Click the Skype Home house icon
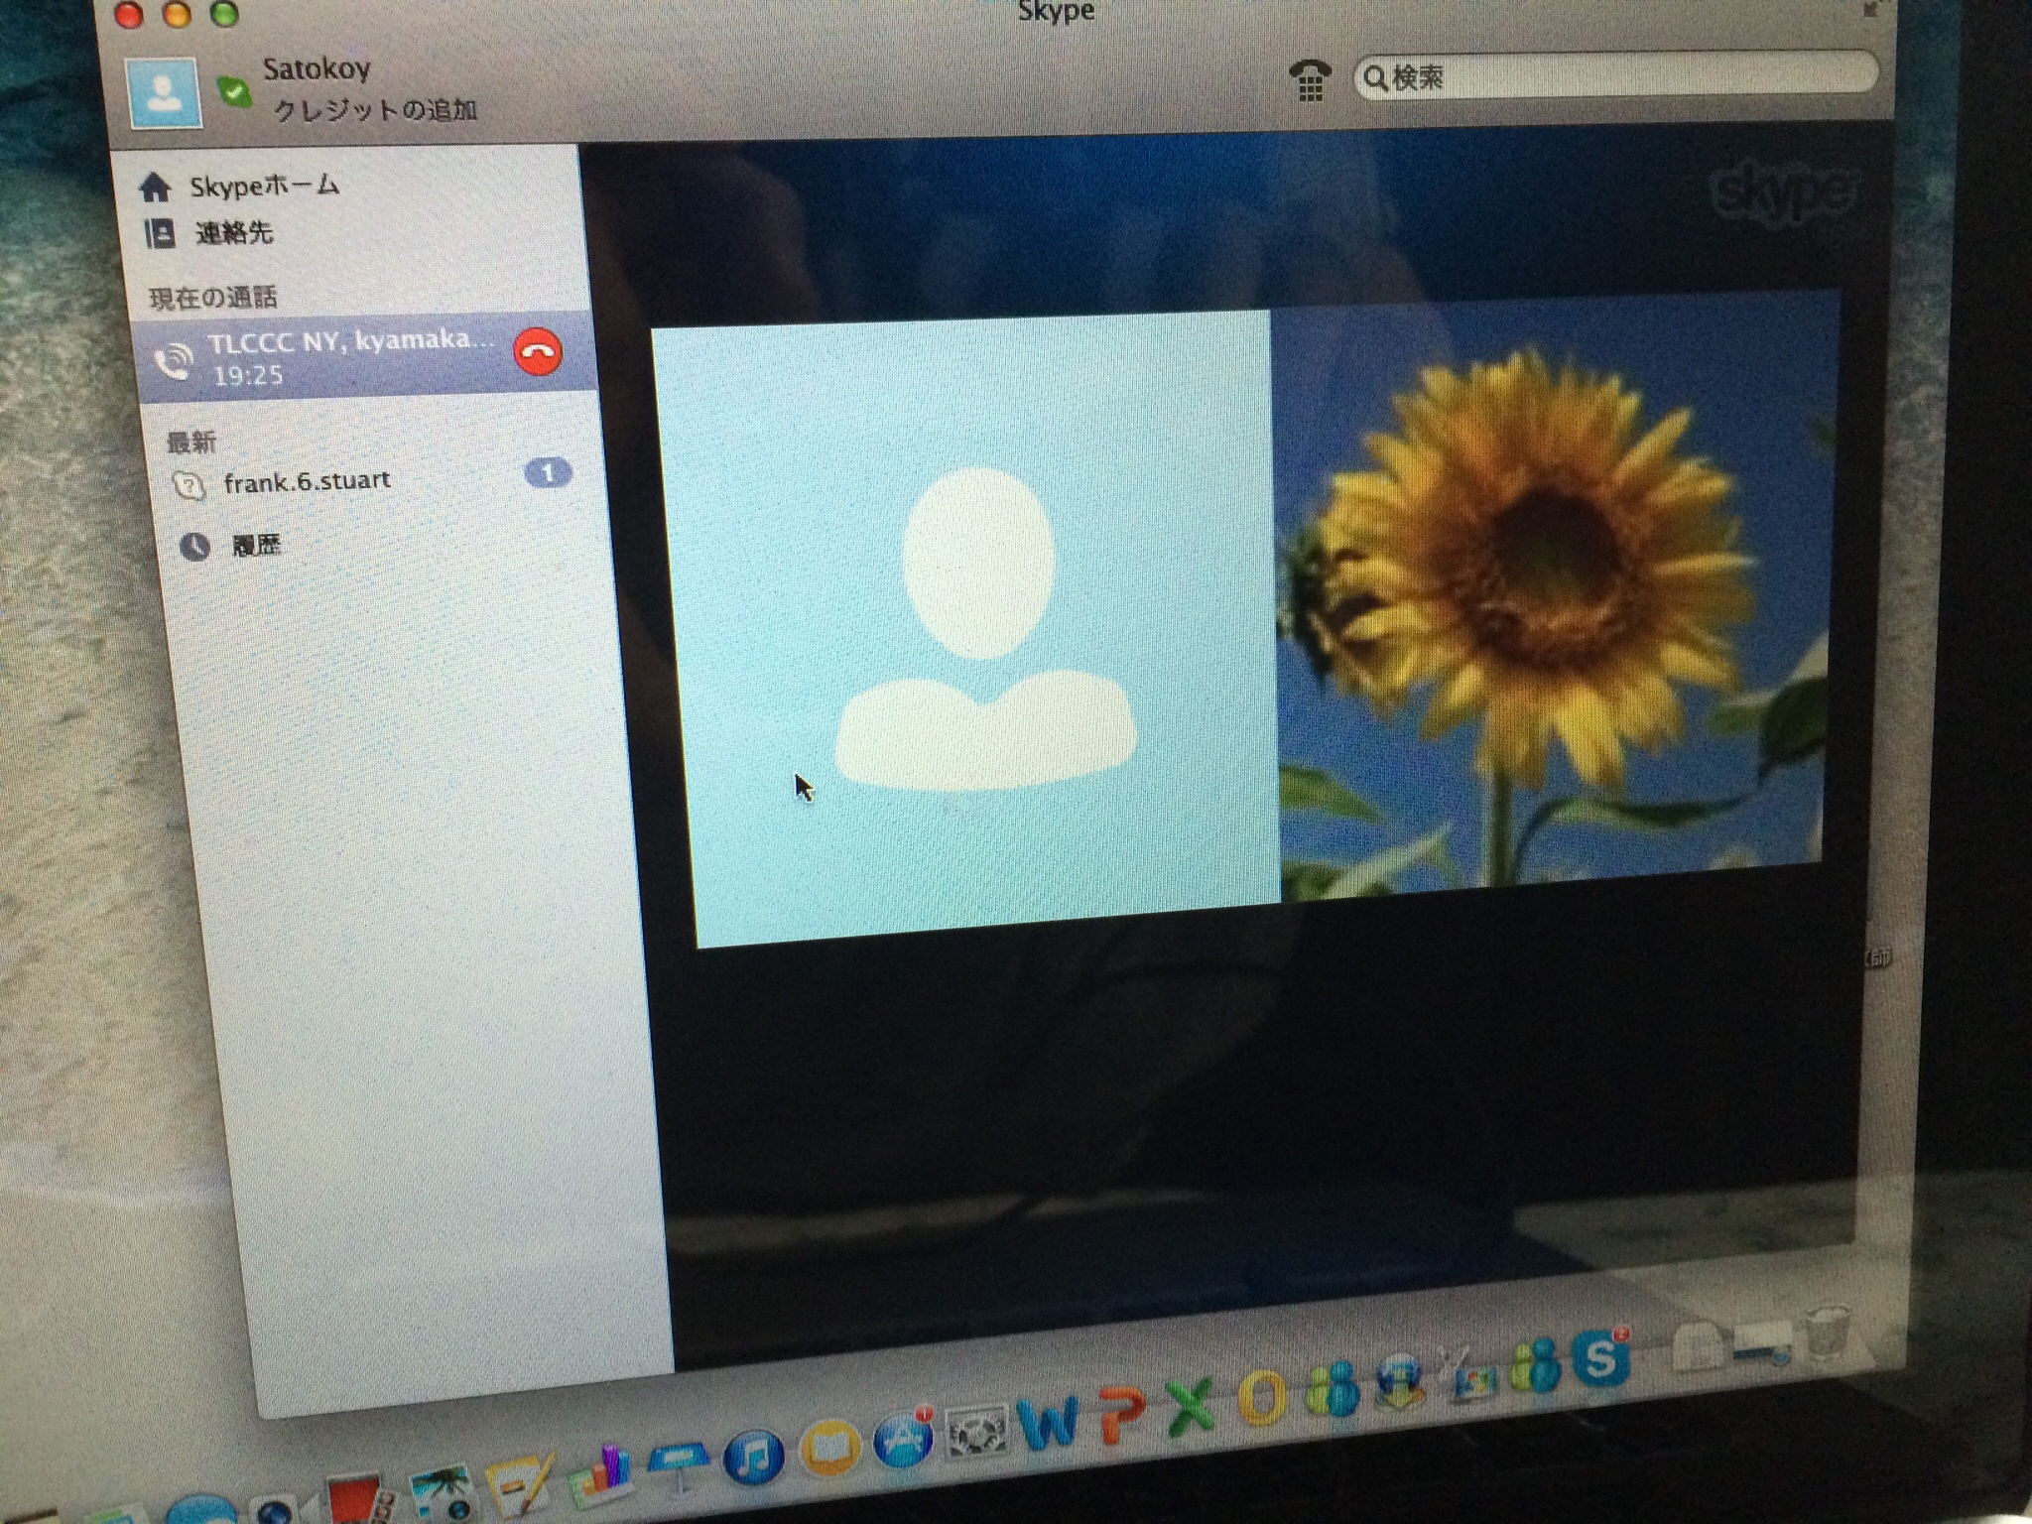This screenshot has width=2032, height=1524. point(156,187)
